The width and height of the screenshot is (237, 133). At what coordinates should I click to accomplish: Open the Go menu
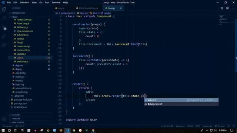pos(41,3)
